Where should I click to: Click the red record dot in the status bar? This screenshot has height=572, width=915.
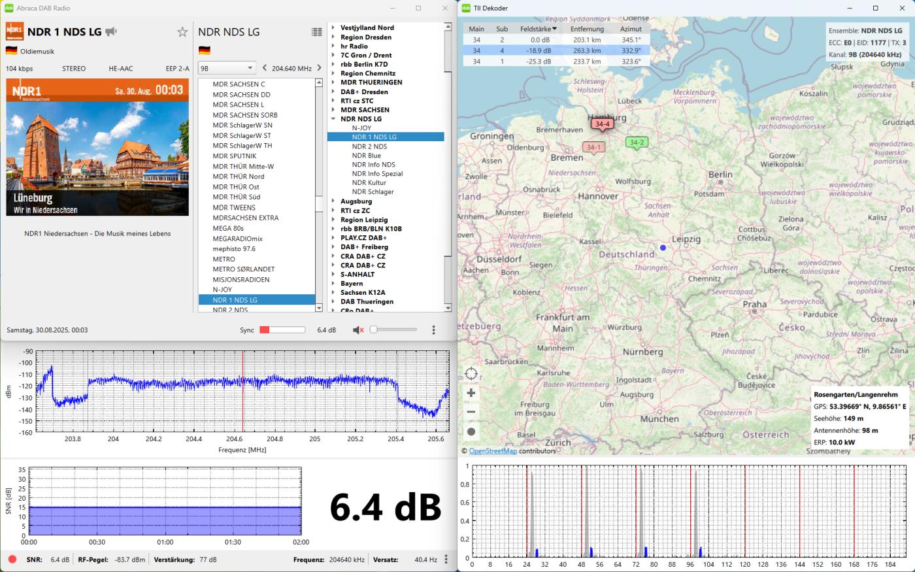point(12,560)
